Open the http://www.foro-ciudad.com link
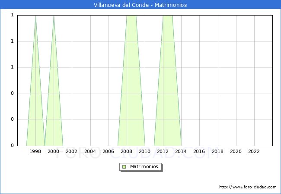This screenshot has width=281, height=194. coord(248,187)
